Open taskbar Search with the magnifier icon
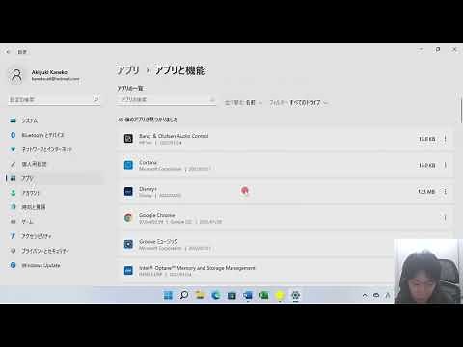Screen dimensions: 463x347 tap(184, 295)
